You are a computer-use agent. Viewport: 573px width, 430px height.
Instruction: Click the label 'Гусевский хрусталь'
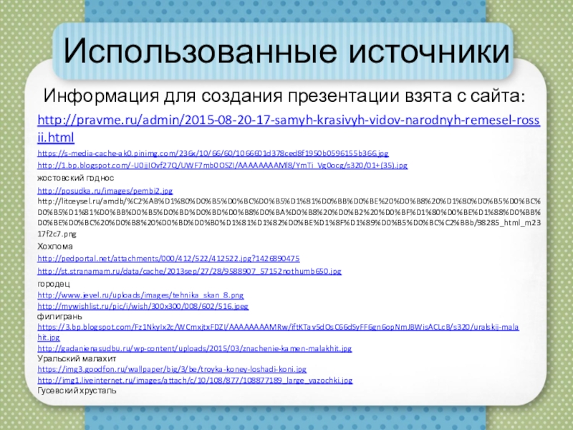pos(77,391)
